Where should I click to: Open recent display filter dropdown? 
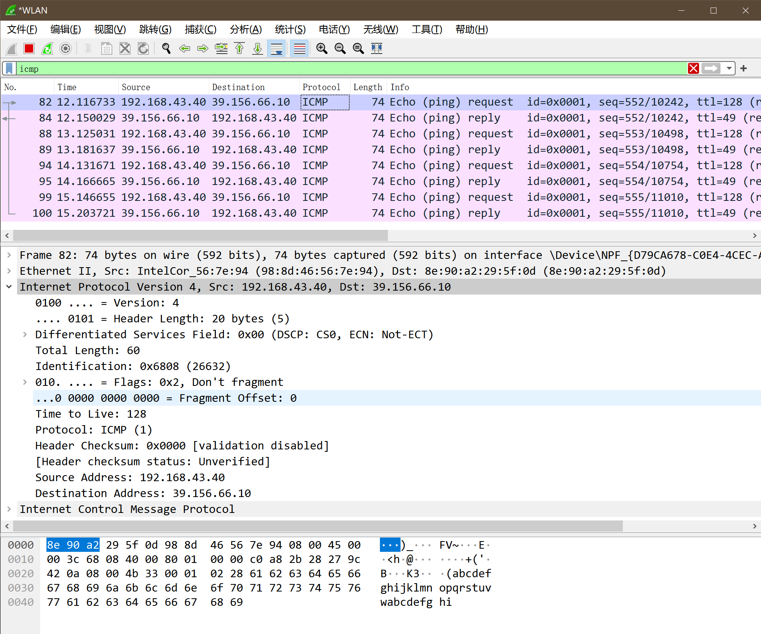pyautogui.click(x=729, y=68)
